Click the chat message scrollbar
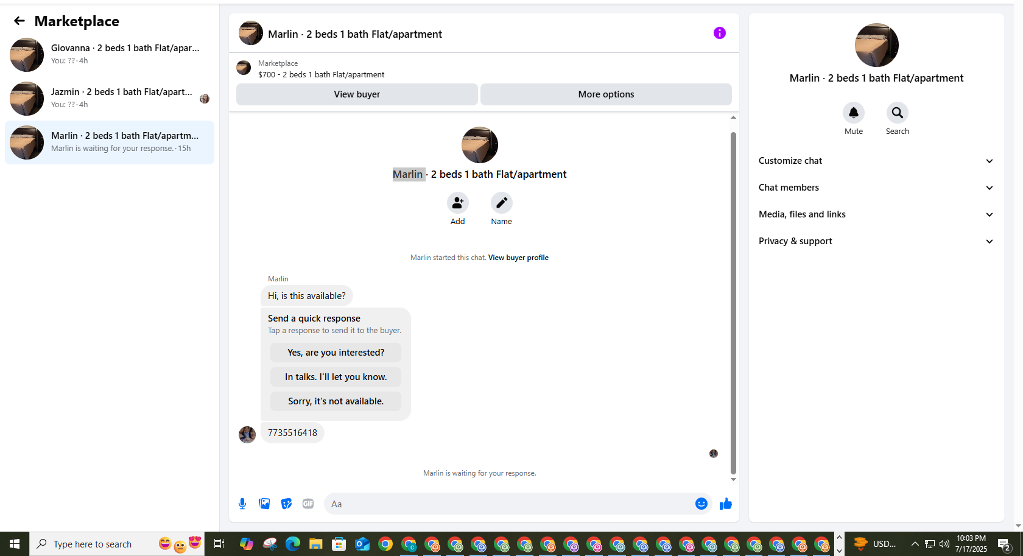 (x=733, y=303)
